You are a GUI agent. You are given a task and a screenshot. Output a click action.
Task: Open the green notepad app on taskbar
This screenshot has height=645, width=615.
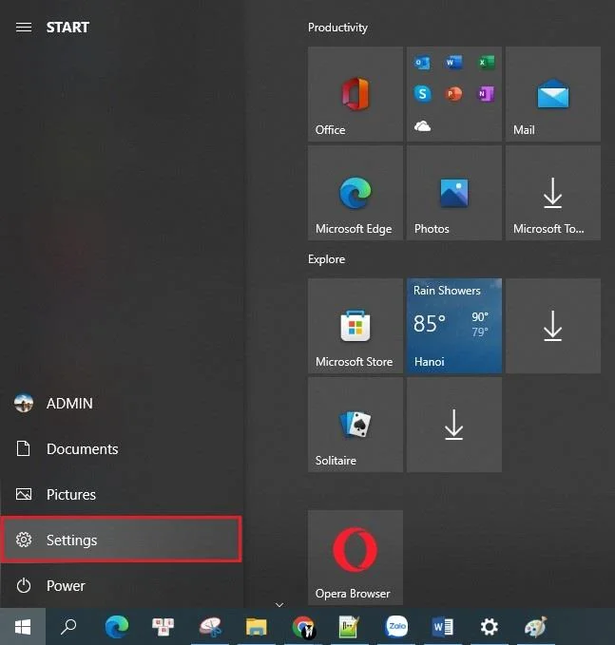coord(349,627)
